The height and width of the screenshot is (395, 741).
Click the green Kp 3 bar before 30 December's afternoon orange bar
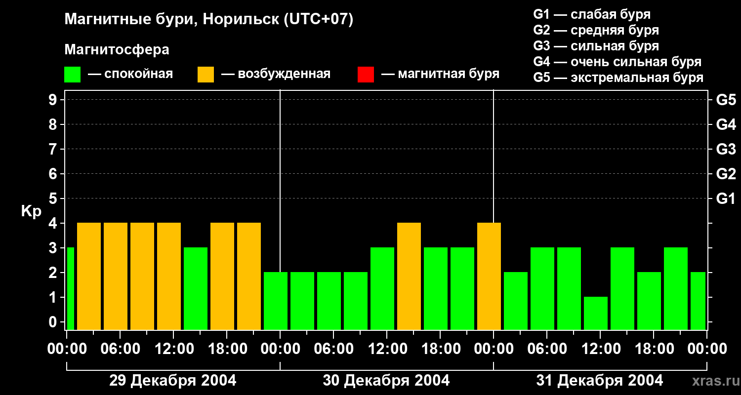pyautogui.click(x=382, y=288)
